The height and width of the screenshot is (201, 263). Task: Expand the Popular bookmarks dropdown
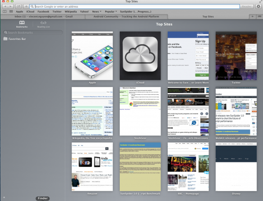111,12
